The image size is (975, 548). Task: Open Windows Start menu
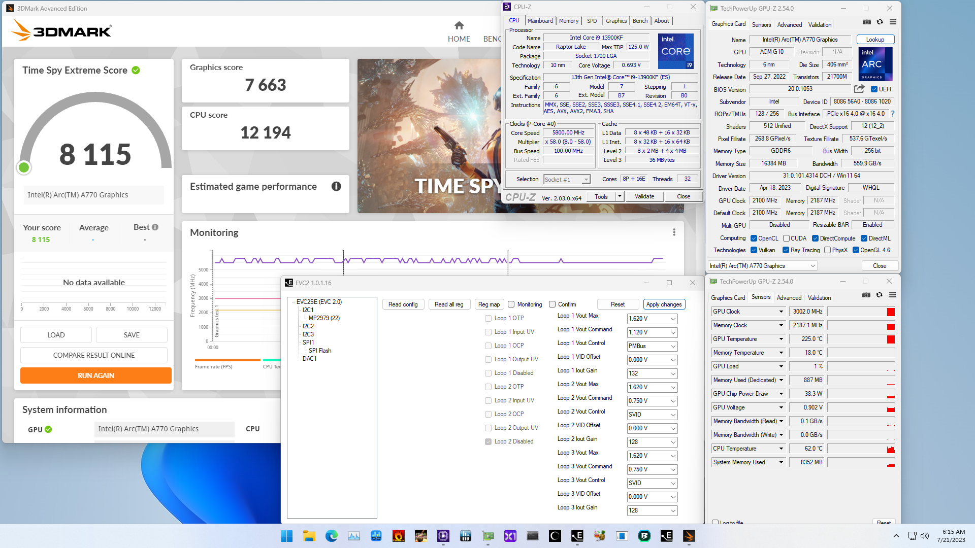click(286, 536)
